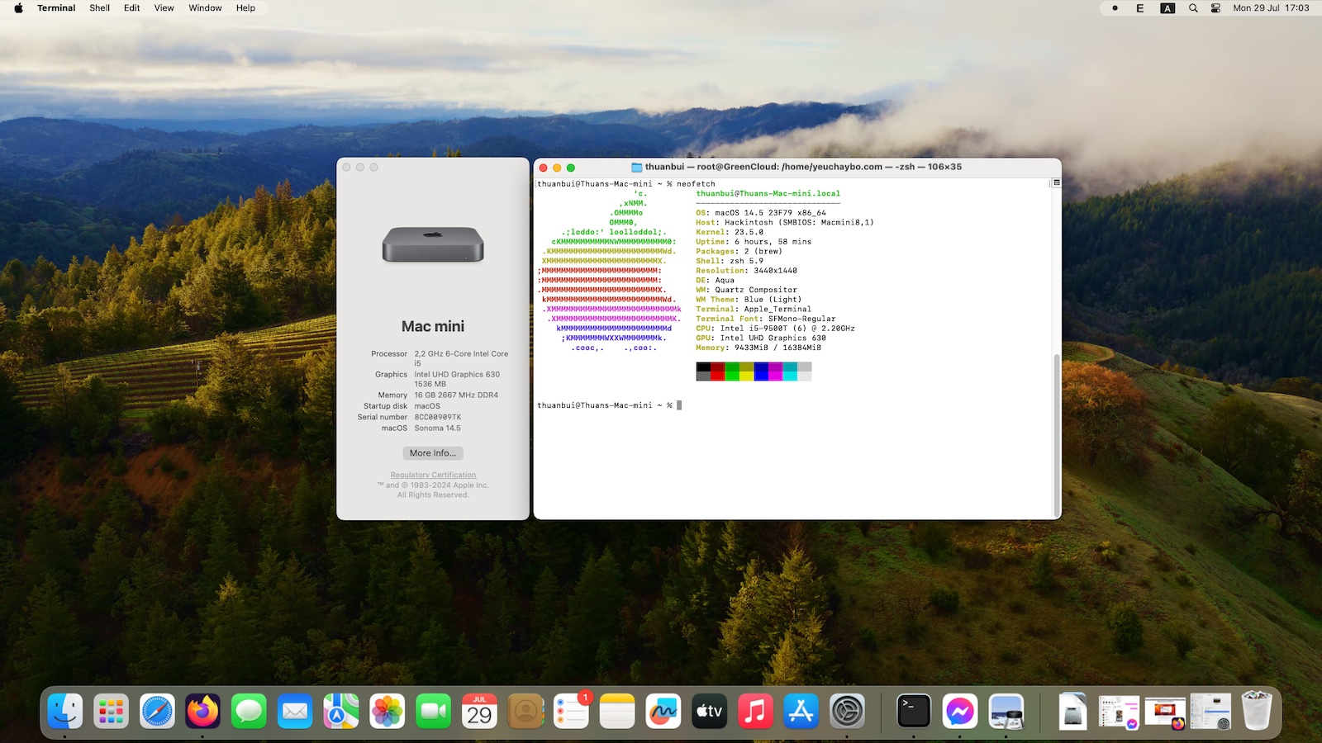This screenshot has height=743, width=1322.
Task: Open Finder from the Dock
Action: (x=64, y=710)
